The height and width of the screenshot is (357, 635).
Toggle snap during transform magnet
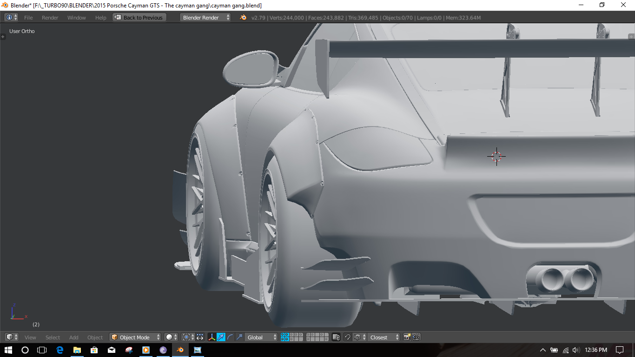click(347, 337)
